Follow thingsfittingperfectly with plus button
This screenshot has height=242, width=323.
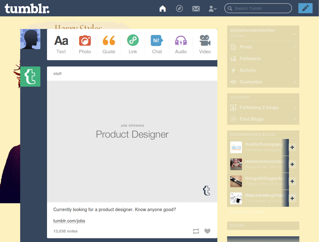pyautogui.click(x=292, y=181)
